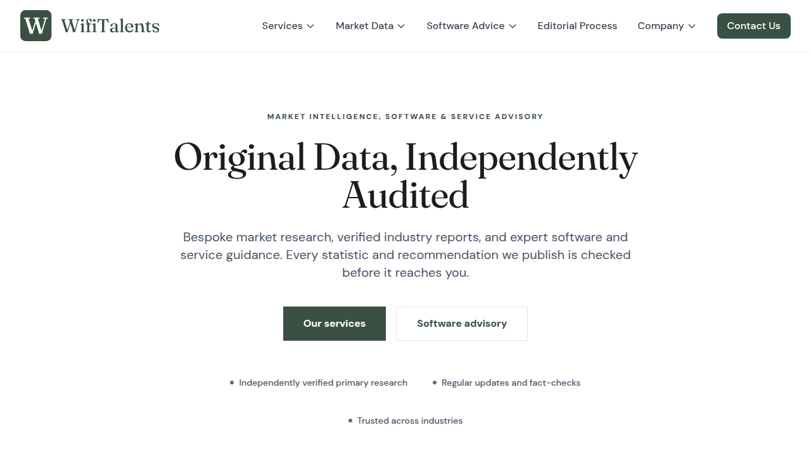Expand the Market Data chevron arrow
Screen dimensions: 811x456
tap(401, 26)
